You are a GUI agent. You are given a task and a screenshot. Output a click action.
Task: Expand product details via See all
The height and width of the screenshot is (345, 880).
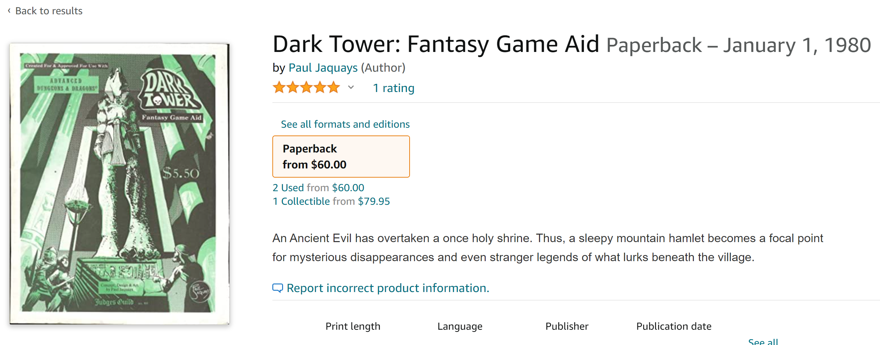(x=763, y=341)
